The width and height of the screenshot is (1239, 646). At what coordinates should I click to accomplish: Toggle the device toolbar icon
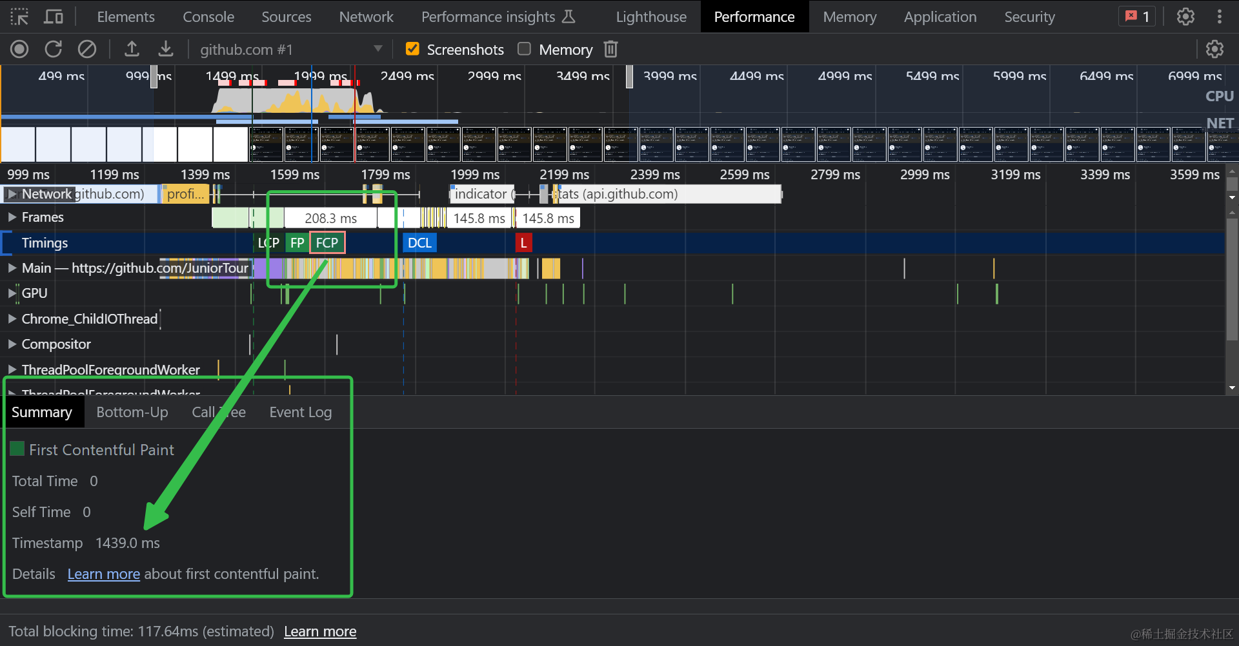[54, 17]
